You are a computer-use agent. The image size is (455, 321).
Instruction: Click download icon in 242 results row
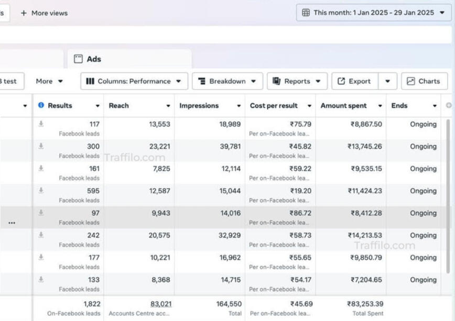tap(41, 235)
